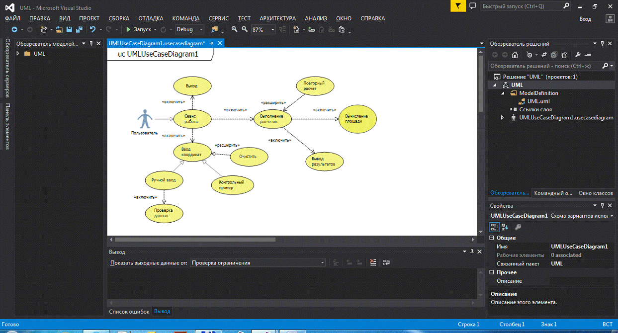Click the feedback notification flag icon
The height and width of the screenshot is (333, 618).
[458, 6]
